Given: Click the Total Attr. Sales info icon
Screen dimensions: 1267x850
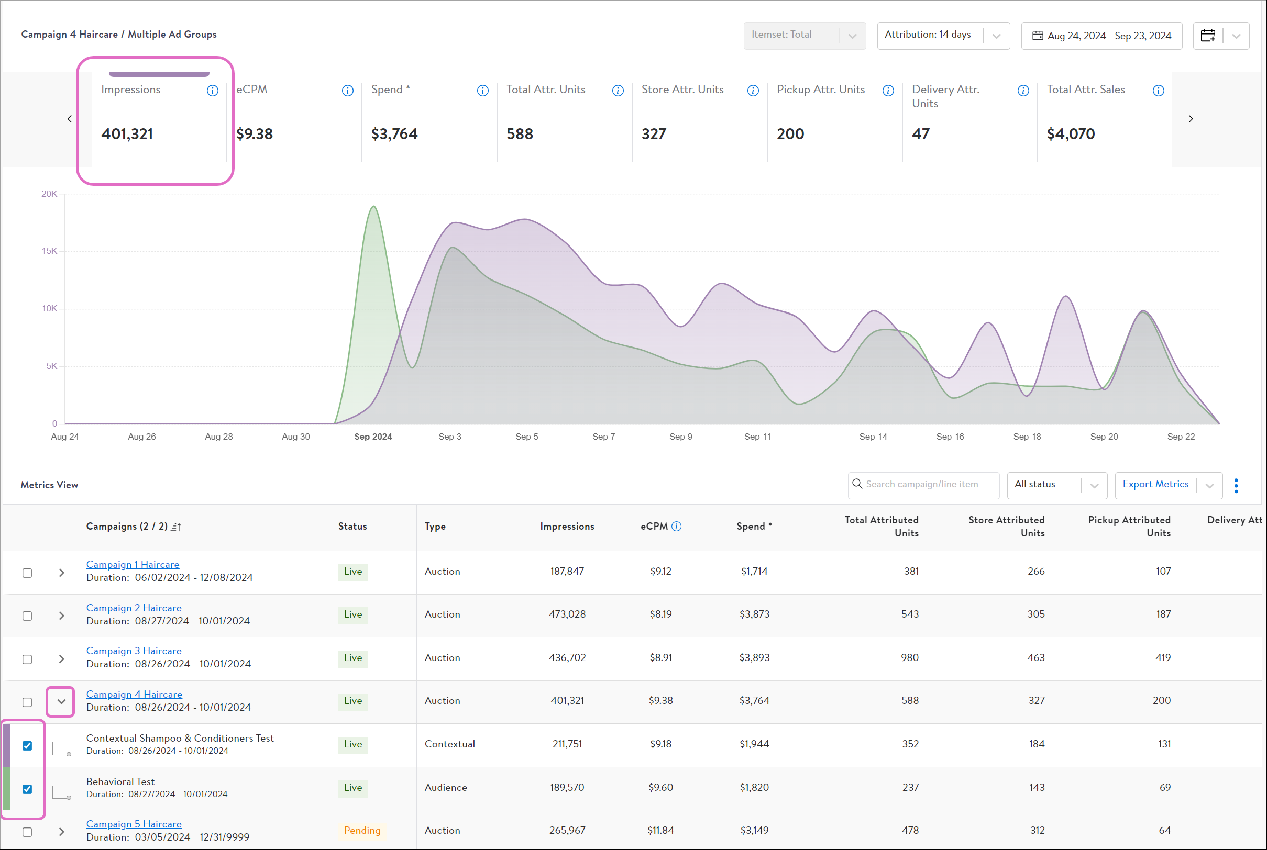Looking at the screenshot, I should point(1158,91).
